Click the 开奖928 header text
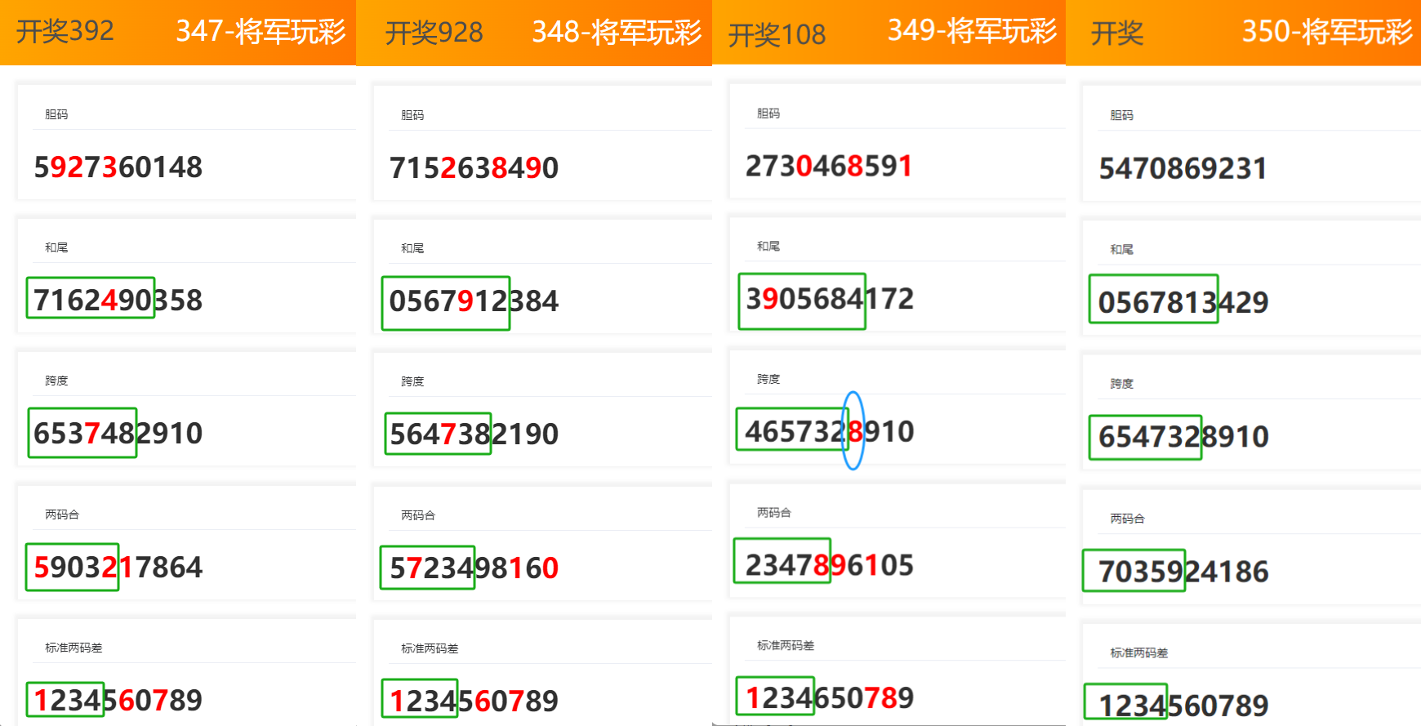Image resolution: width=1421 pixels, height=726 pixels. point(434,33)
